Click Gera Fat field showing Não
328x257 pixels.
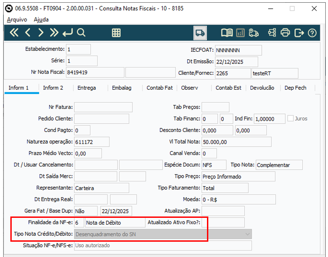coord(86,211)
